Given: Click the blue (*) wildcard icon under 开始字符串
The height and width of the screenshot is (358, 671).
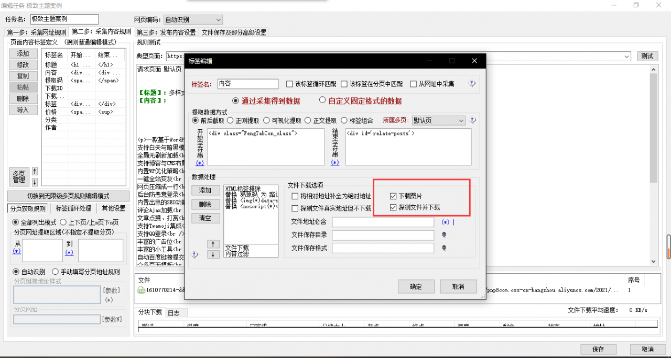Looking at the screenshot, I should tap(201, 163).
